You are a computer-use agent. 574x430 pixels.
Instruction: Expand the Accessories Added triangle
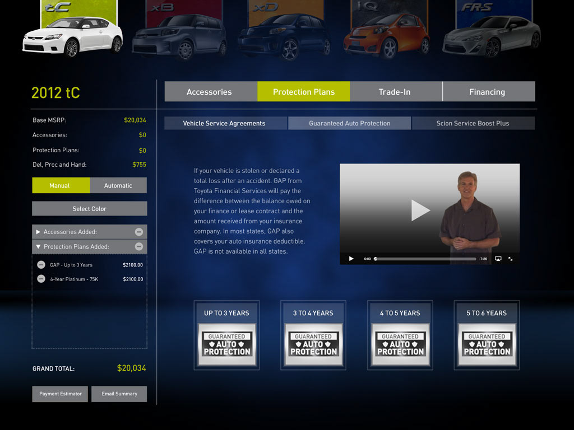38,232
